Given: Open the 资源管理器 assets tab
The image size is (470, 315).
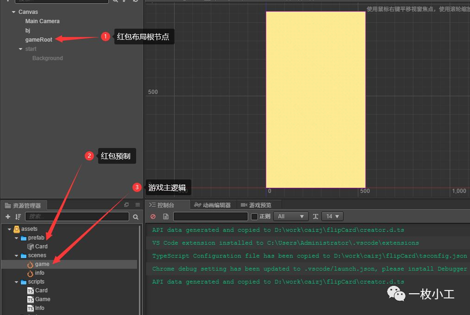Looking at the screenshot, I should (23, 205).
